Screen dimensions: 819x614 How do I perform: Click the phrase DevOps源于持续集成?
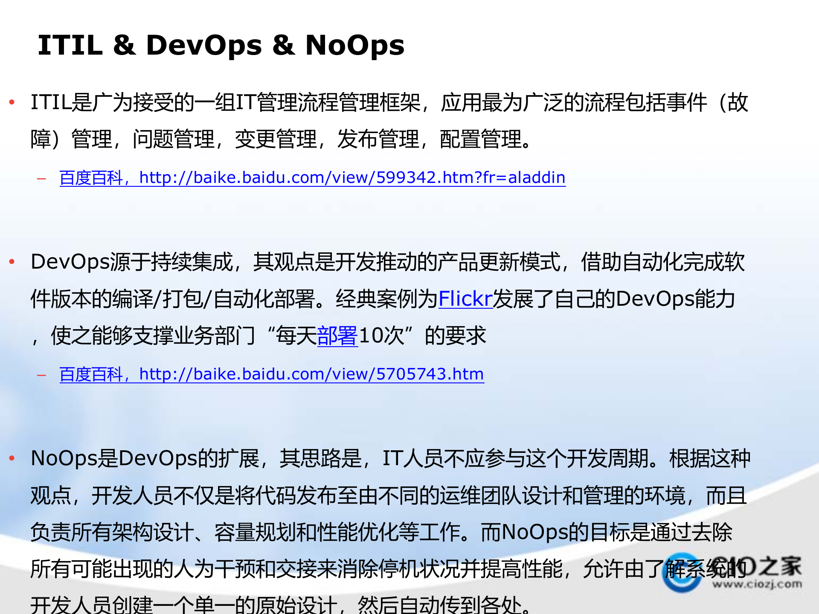(132, 262)
